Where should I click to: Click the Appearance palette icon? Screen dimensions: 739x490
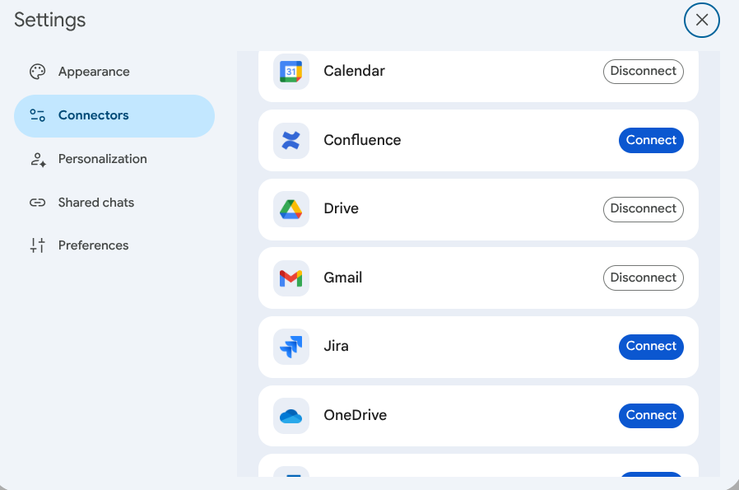pyautogui.click(x=37, y=72)
